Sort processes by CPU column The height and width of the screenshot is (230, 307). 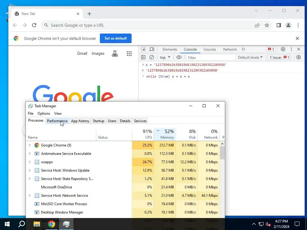143,134
